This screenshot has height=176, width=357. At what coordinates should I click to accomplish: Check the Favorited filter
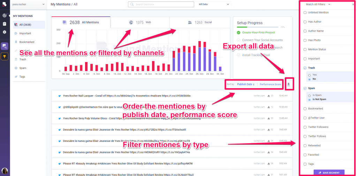tap(305, 155)
